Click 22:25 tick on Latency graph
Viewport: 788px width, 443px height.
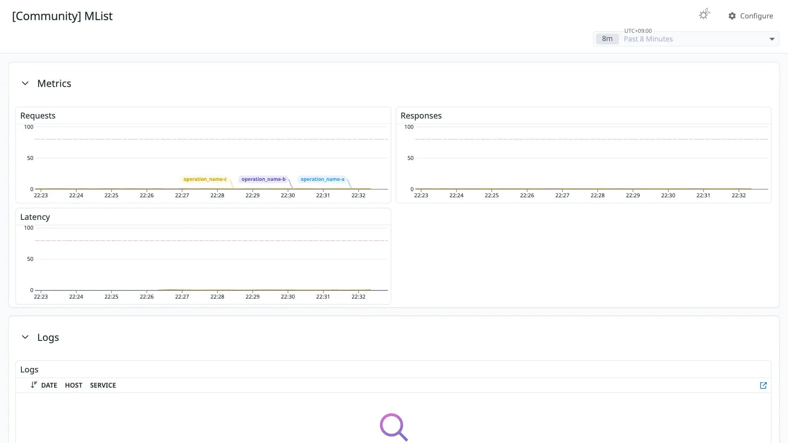pos(111,297)
